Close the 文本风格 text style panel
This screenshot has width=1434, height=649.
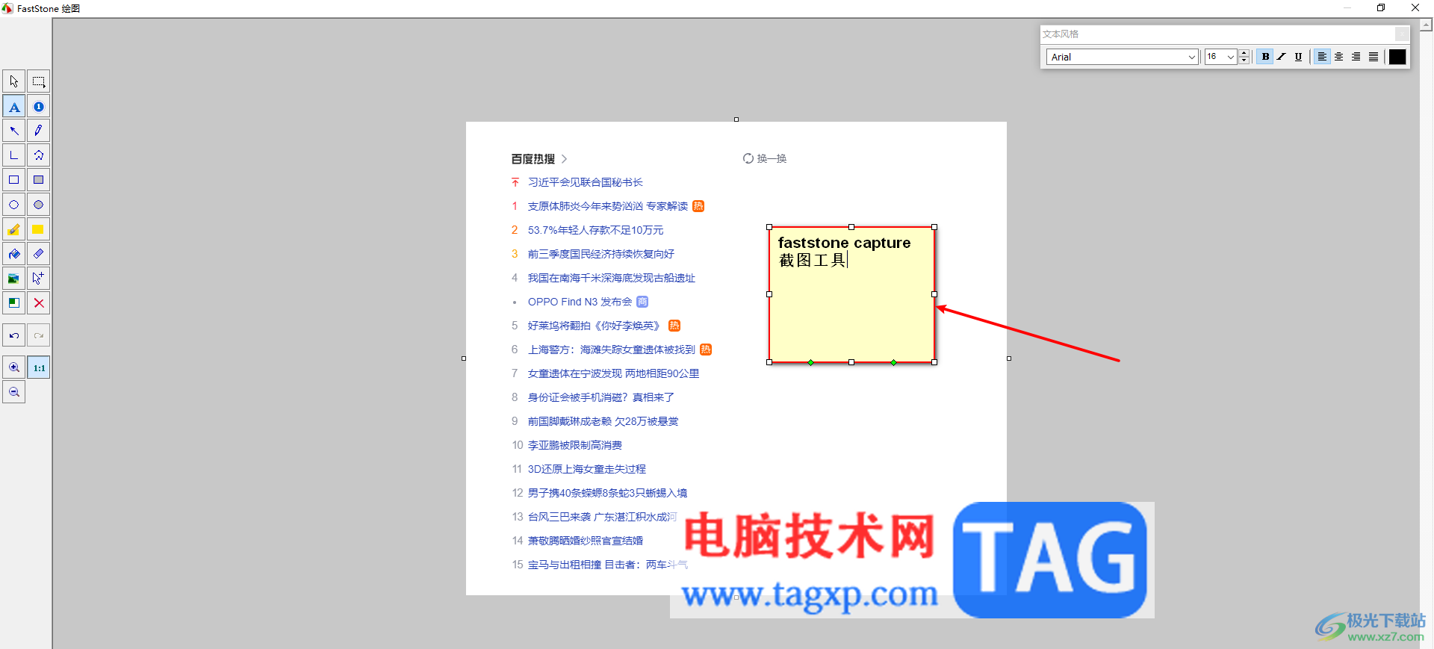[1402, 34]
